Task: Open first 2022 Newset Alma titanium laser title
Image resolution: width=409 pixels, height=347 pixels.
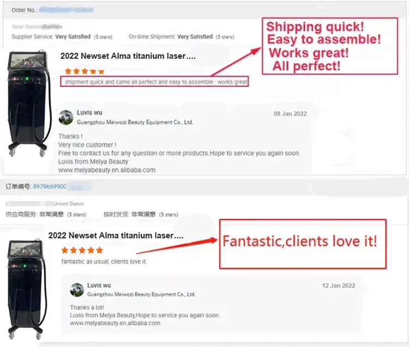Action: [x=128, y=56]
